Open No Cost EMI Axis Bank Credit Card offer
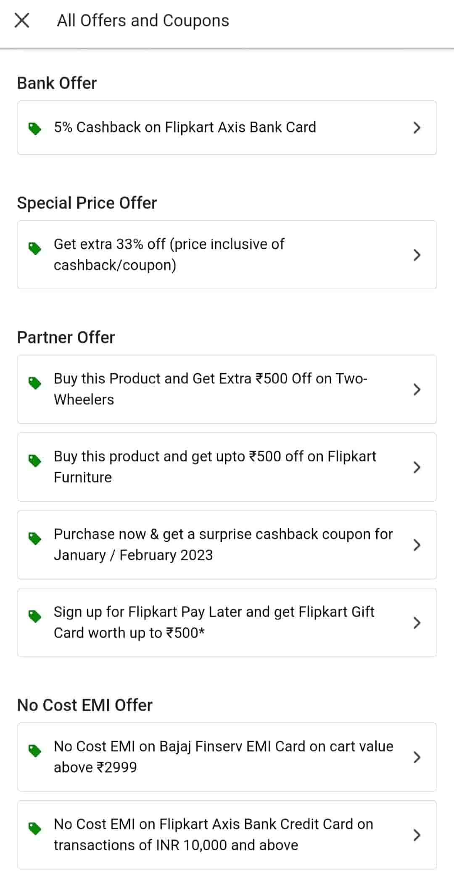Screen dimensions: 454x881 click(213, 834)
